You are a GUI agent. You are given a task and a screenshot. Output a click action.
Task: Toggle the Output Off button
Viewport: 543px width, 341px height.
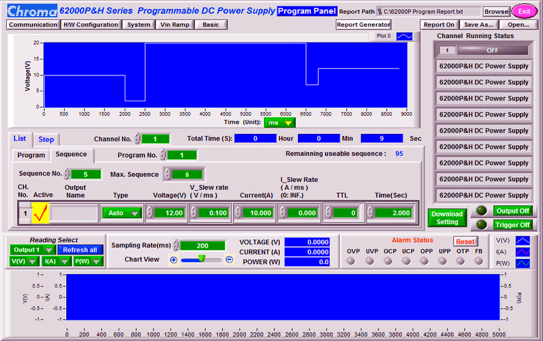pos(513,211)
